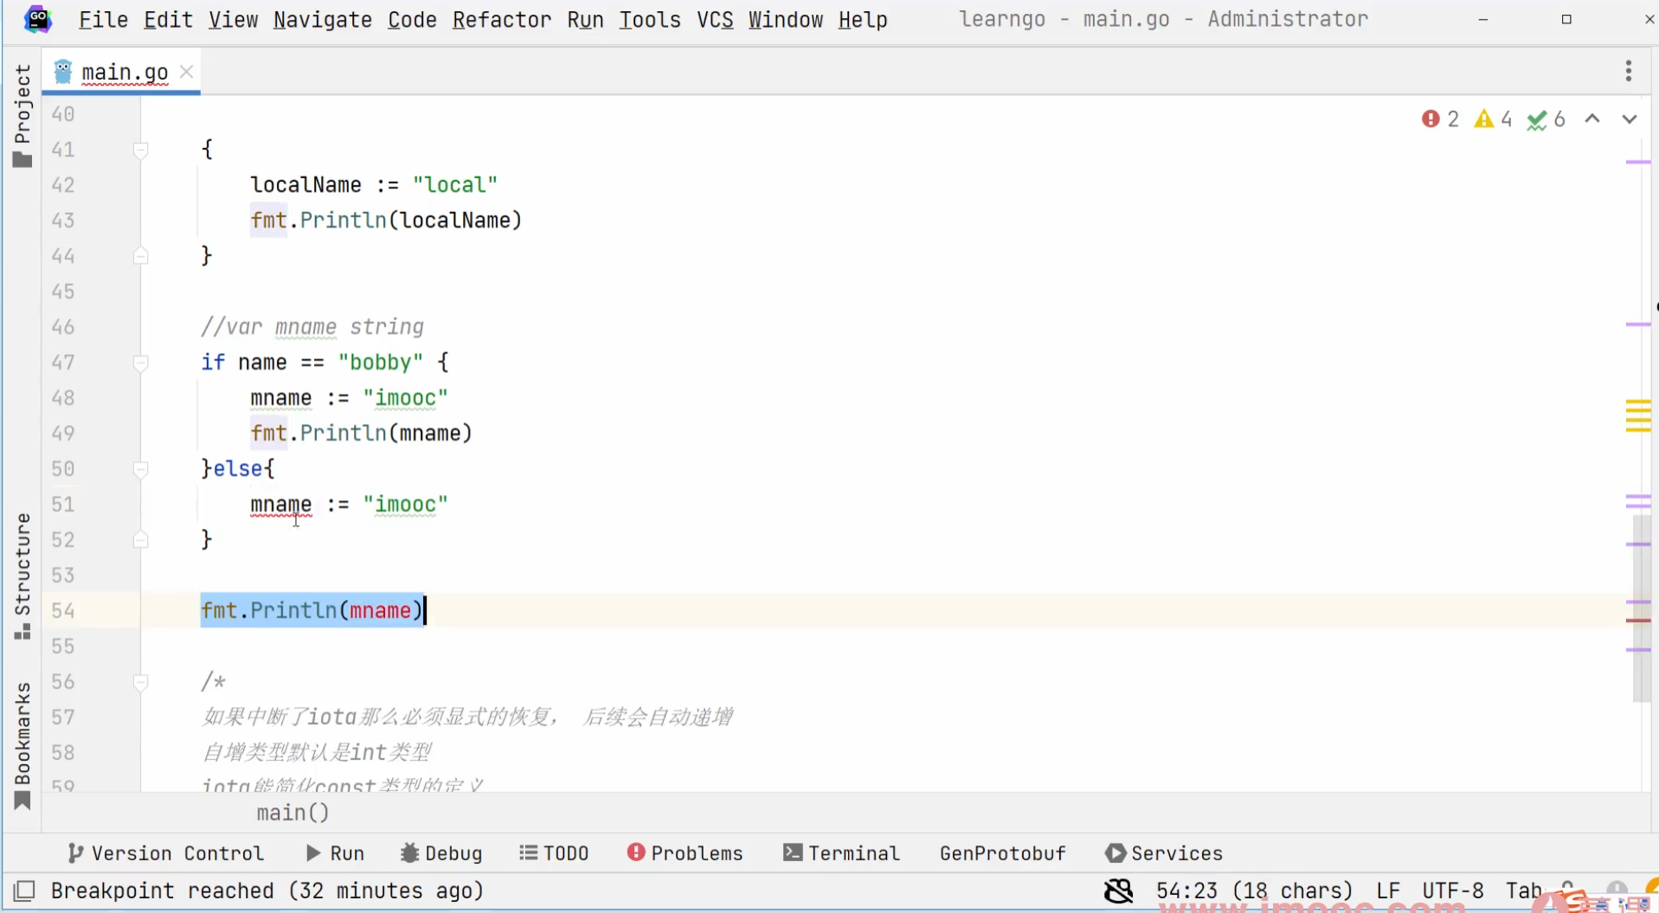This screenshot has width=1659, height=913.
Task: Collapse code block at line 41
Action: tap(141, 150)
